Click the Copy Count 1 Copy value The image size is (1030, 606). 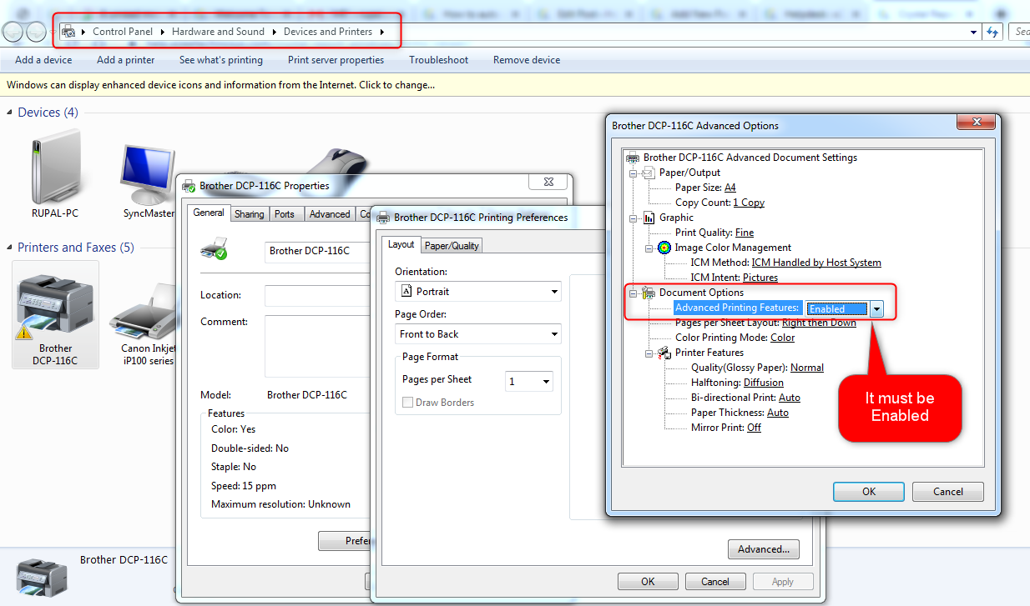click(x=749, y=203)
